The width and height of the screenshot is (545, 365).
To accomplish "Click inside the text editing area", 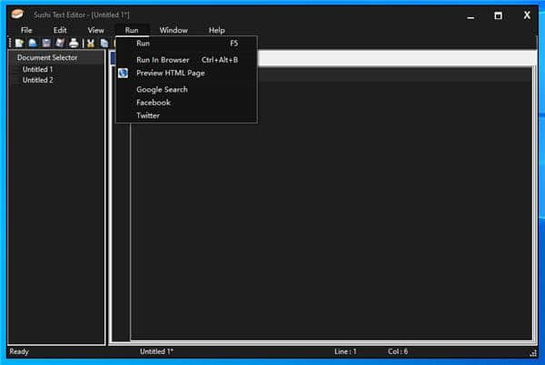I will coord(327,227).
